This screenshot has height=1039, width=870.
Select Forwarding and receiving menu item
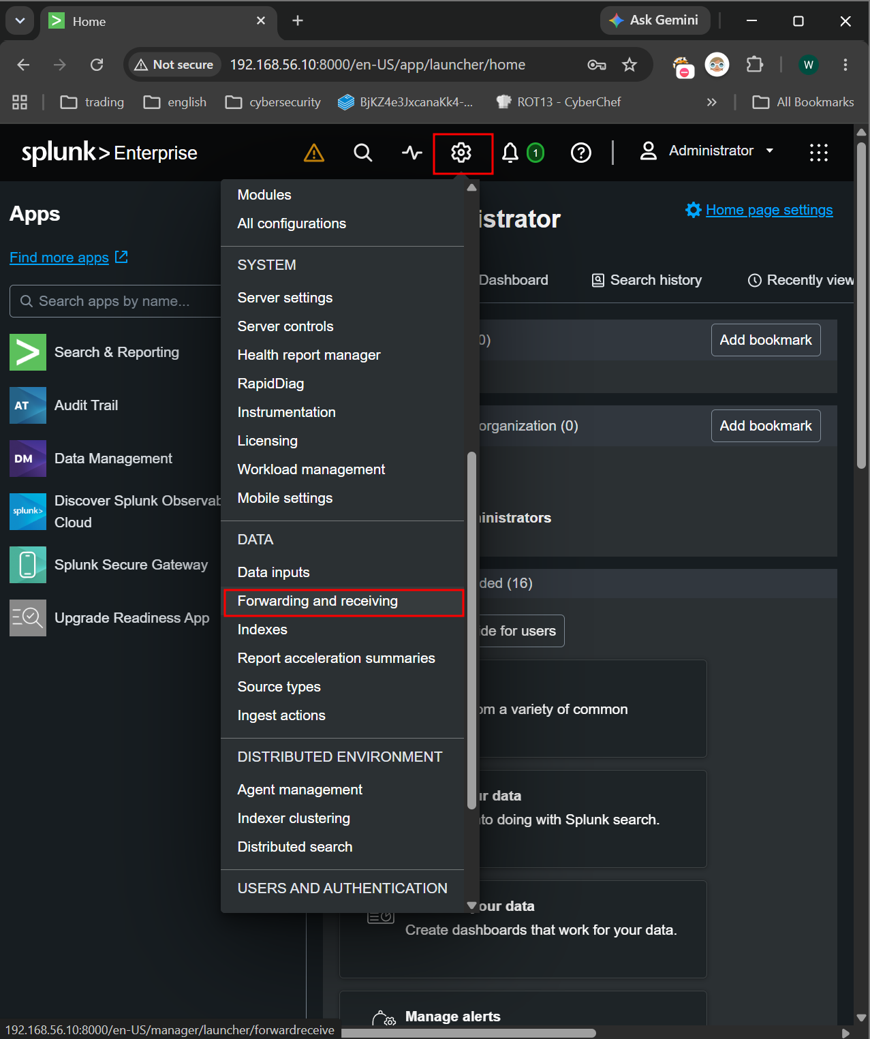(343, 602)
